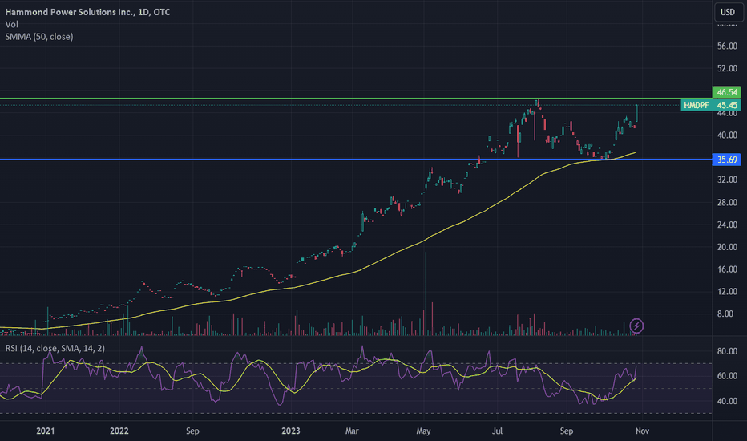Click the 20.00 price scale label

pos(727,247)
